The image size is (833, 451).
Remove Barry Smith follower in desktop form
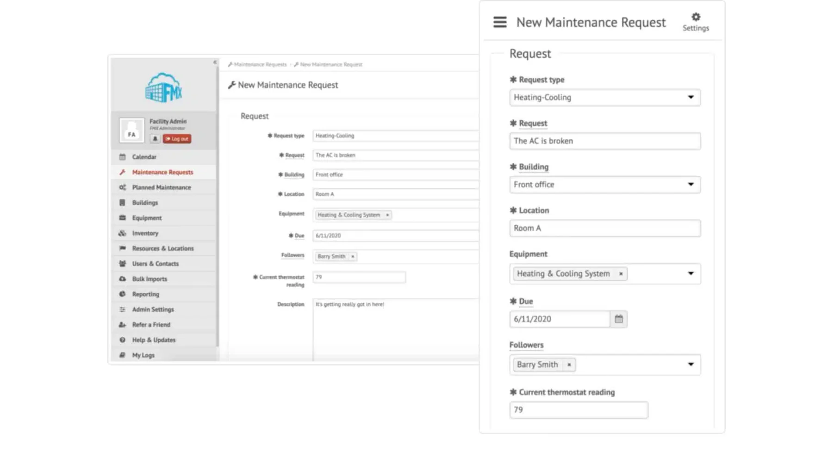[353, 256]
